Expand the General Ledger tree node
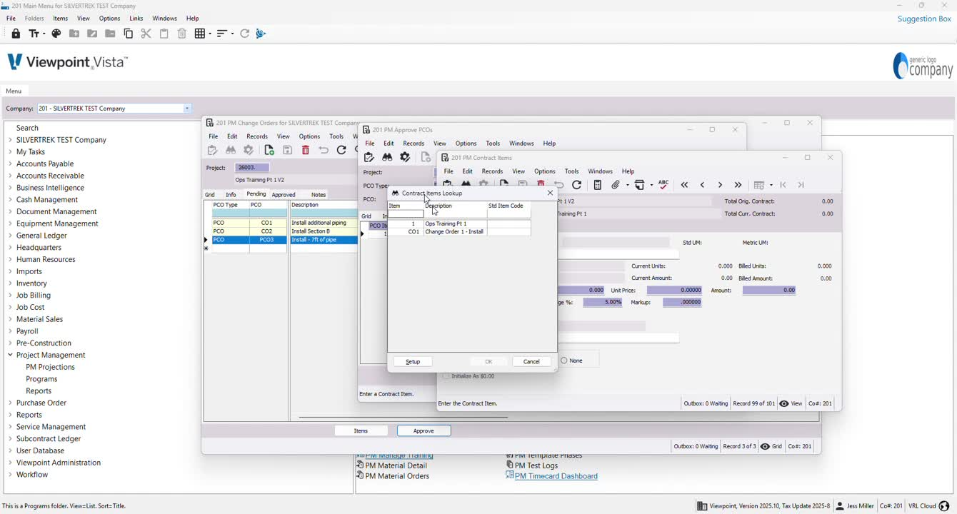Image resolution: width=957 pixels, height=514 pixels. [x=10, y=236]
